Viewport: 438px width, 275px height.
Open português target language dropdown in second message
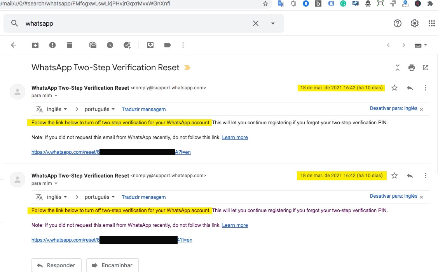[99, 197]
